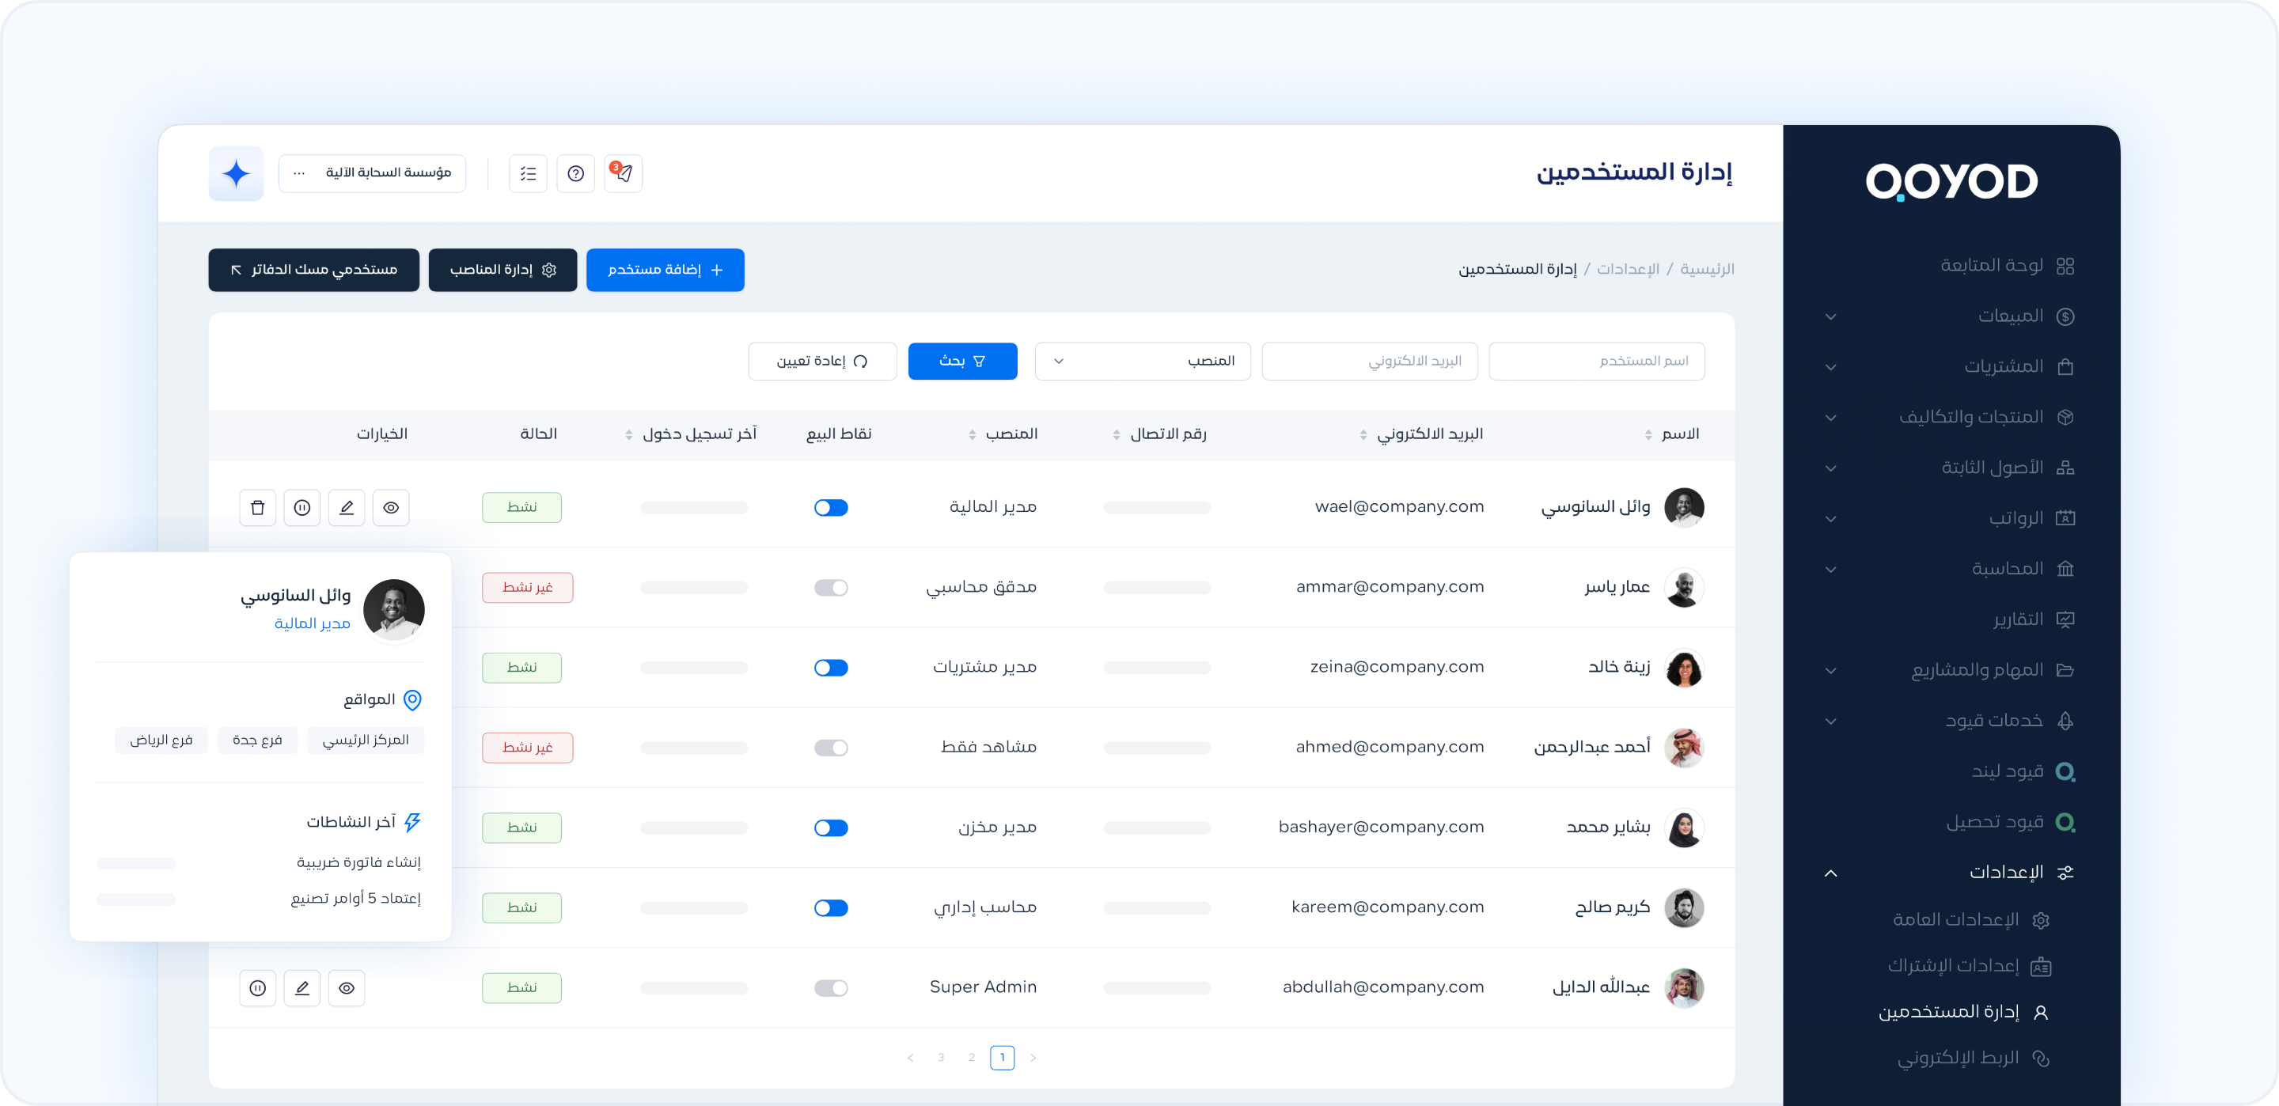Go to page 2 in the pagination
Image resolution: width=2279 pixels, height=1106 pixels.
(x=972, y=1059)
